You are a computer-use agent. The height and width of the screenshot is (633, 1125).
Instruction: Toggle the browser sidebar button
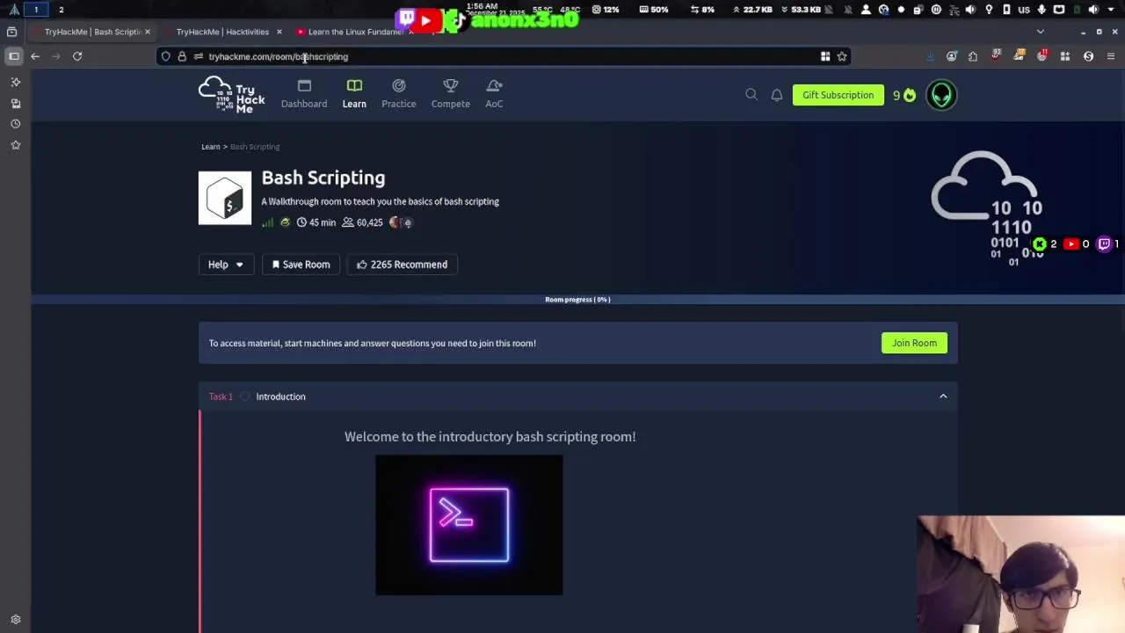click(x=14, y=56)
